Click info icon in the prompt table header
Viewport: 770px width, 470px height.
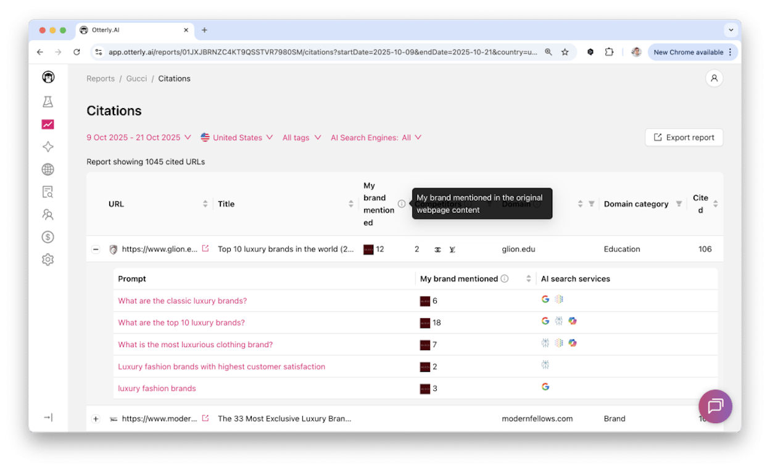[x=505, y=279]
